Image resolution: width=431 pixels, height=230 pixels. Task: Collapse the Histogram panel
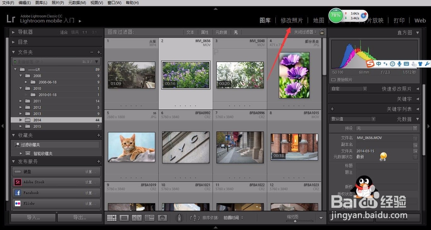click(418, 33)
